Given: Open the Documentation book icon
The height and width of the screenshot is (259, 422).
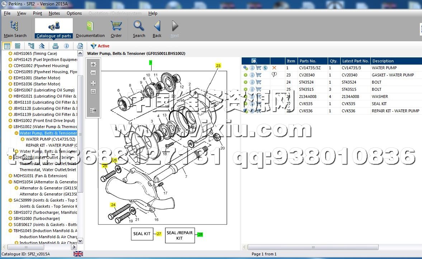Looking at the screenshot, I should (x=90, y=29).
